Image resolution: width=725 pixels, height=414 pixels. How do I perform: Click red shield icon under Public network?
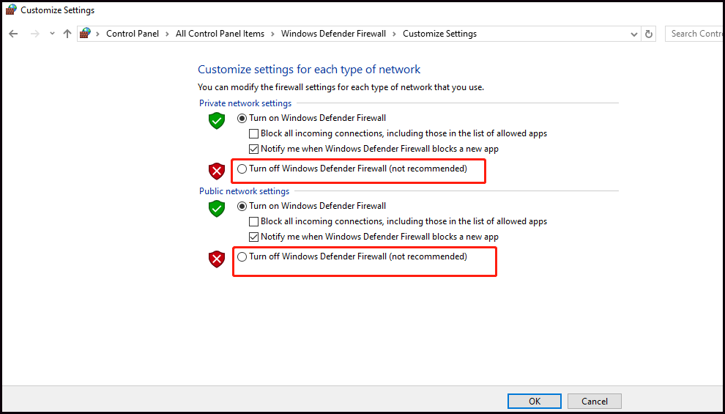[216, 259]
